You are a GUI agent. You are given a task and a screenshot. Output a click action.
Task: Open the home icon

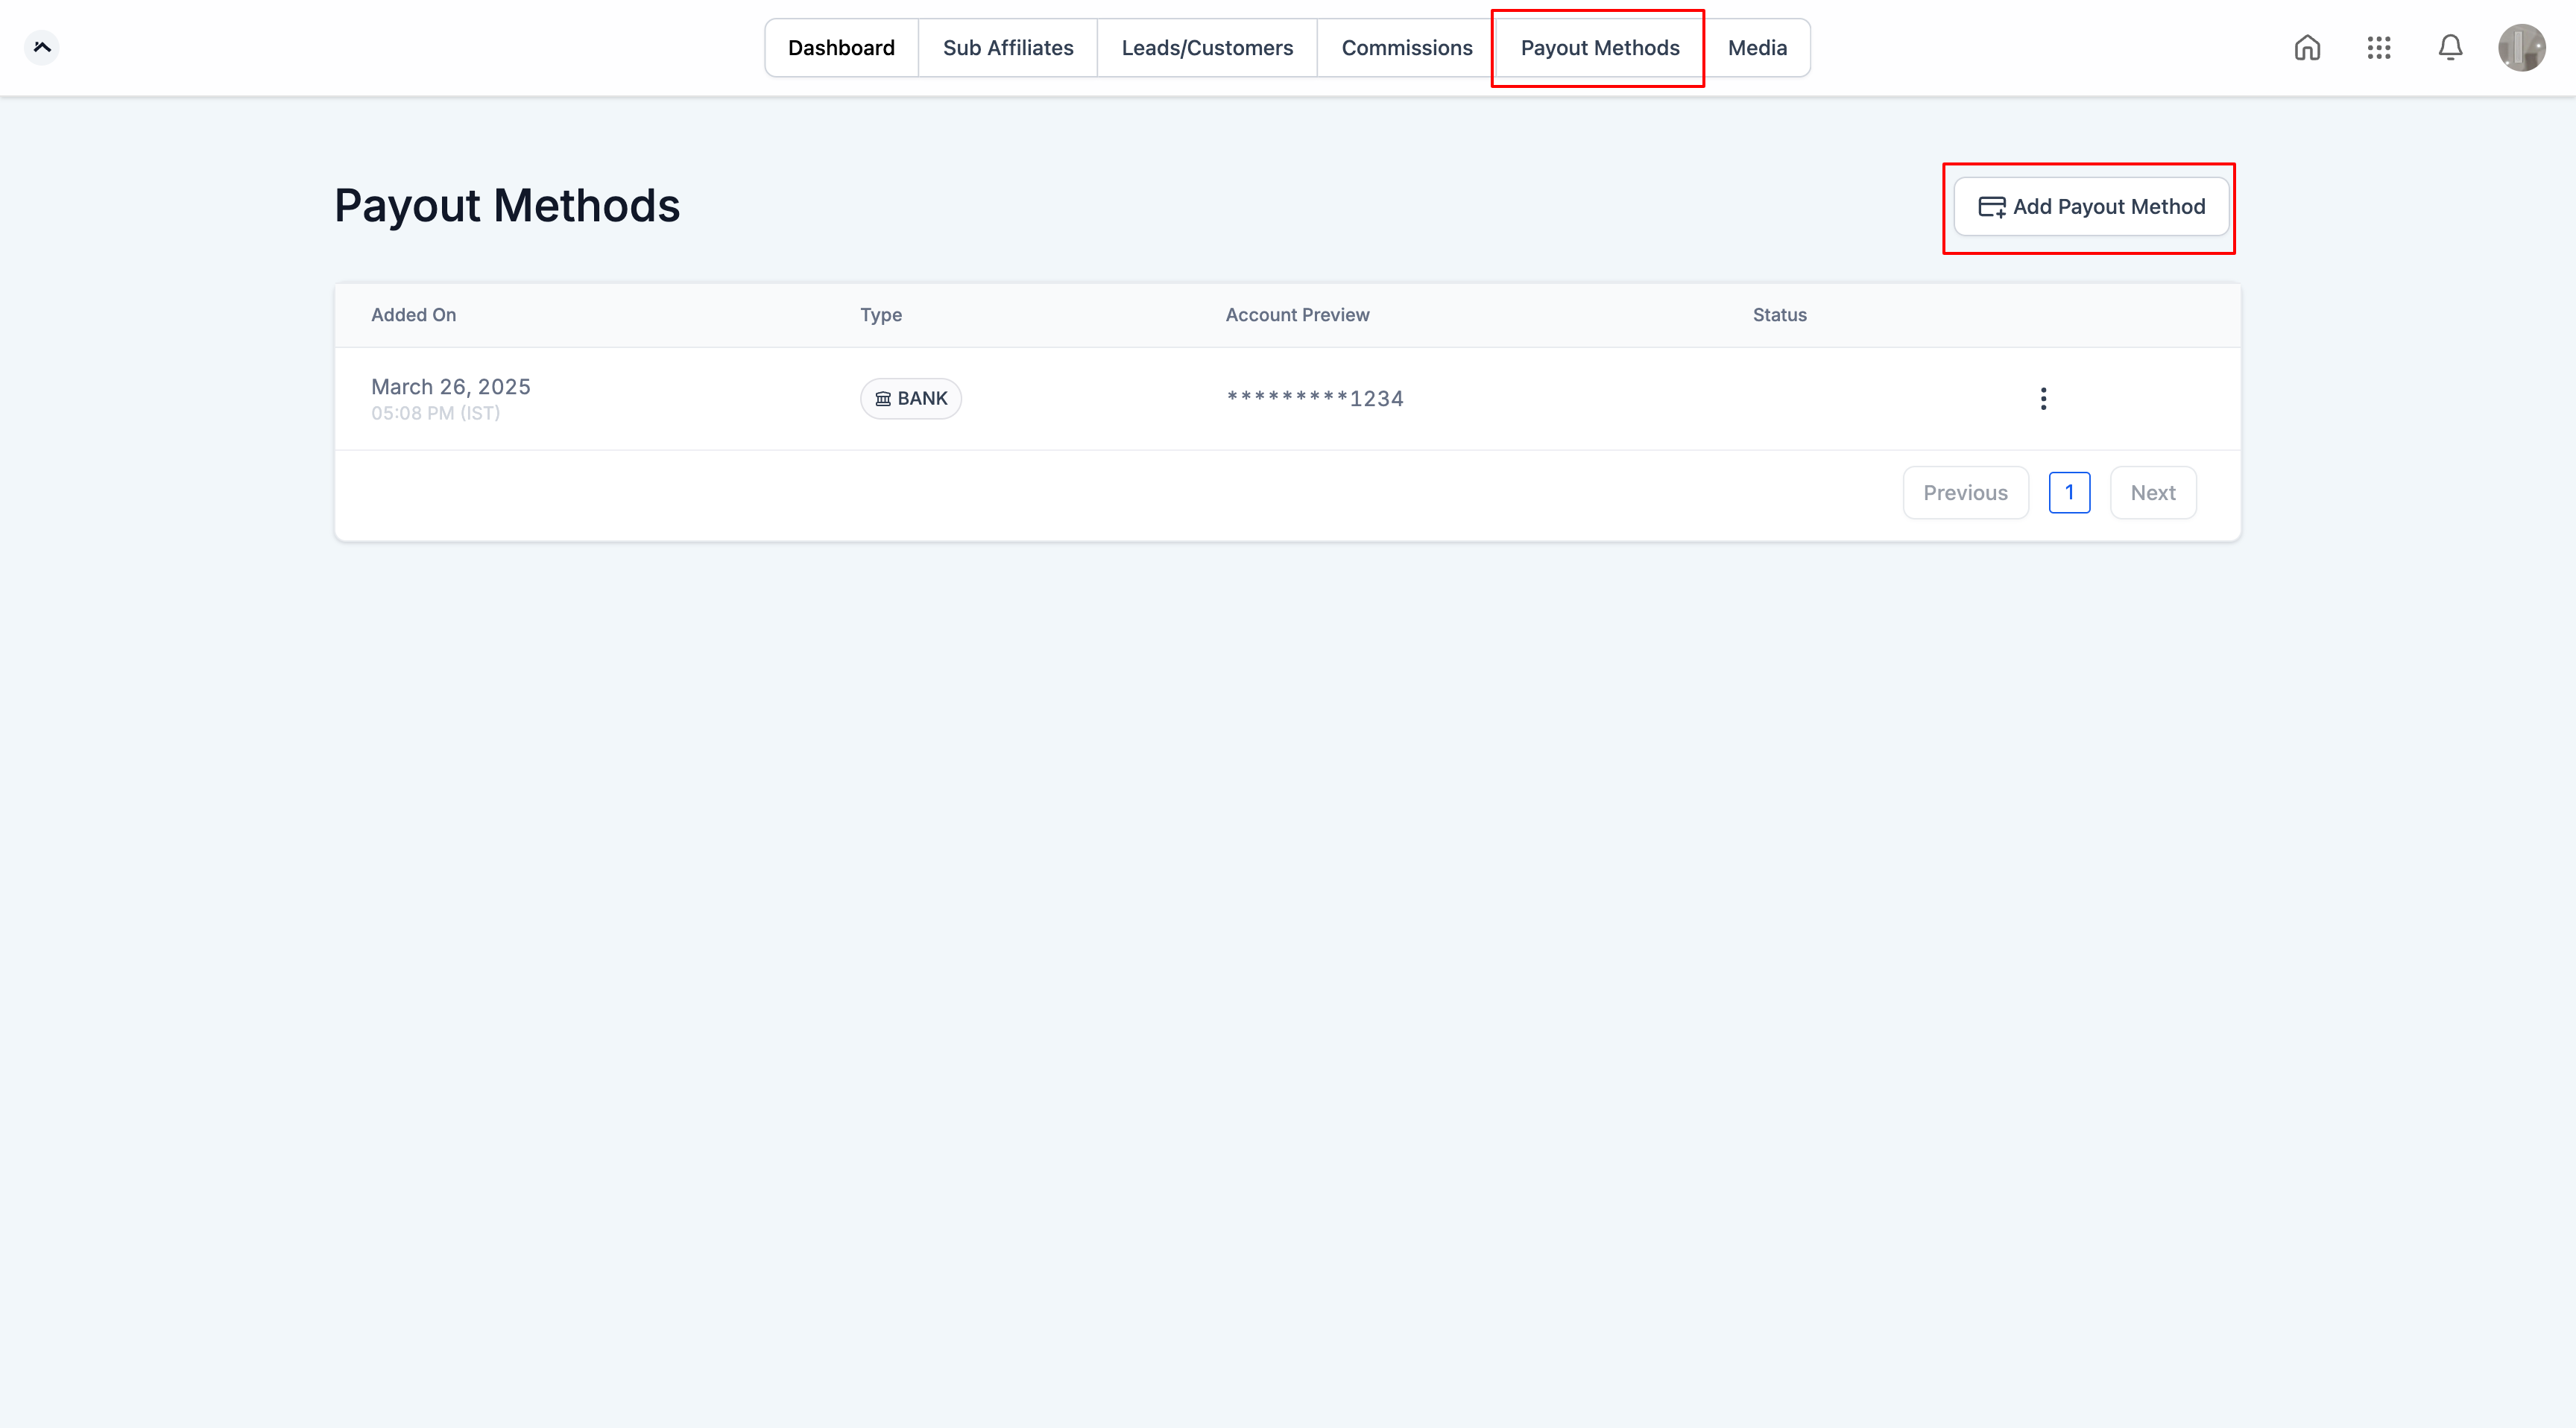[2307, 47]
